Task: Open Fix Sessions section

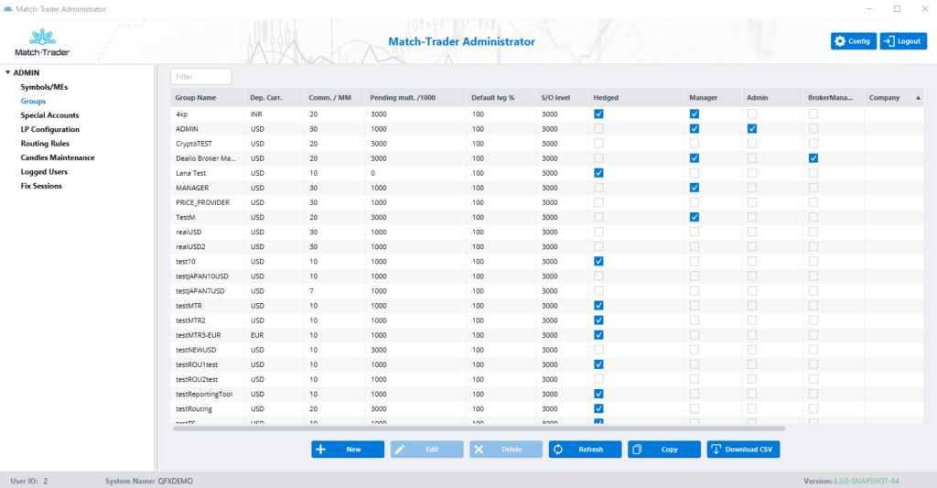Action: [x=41, y=186]
